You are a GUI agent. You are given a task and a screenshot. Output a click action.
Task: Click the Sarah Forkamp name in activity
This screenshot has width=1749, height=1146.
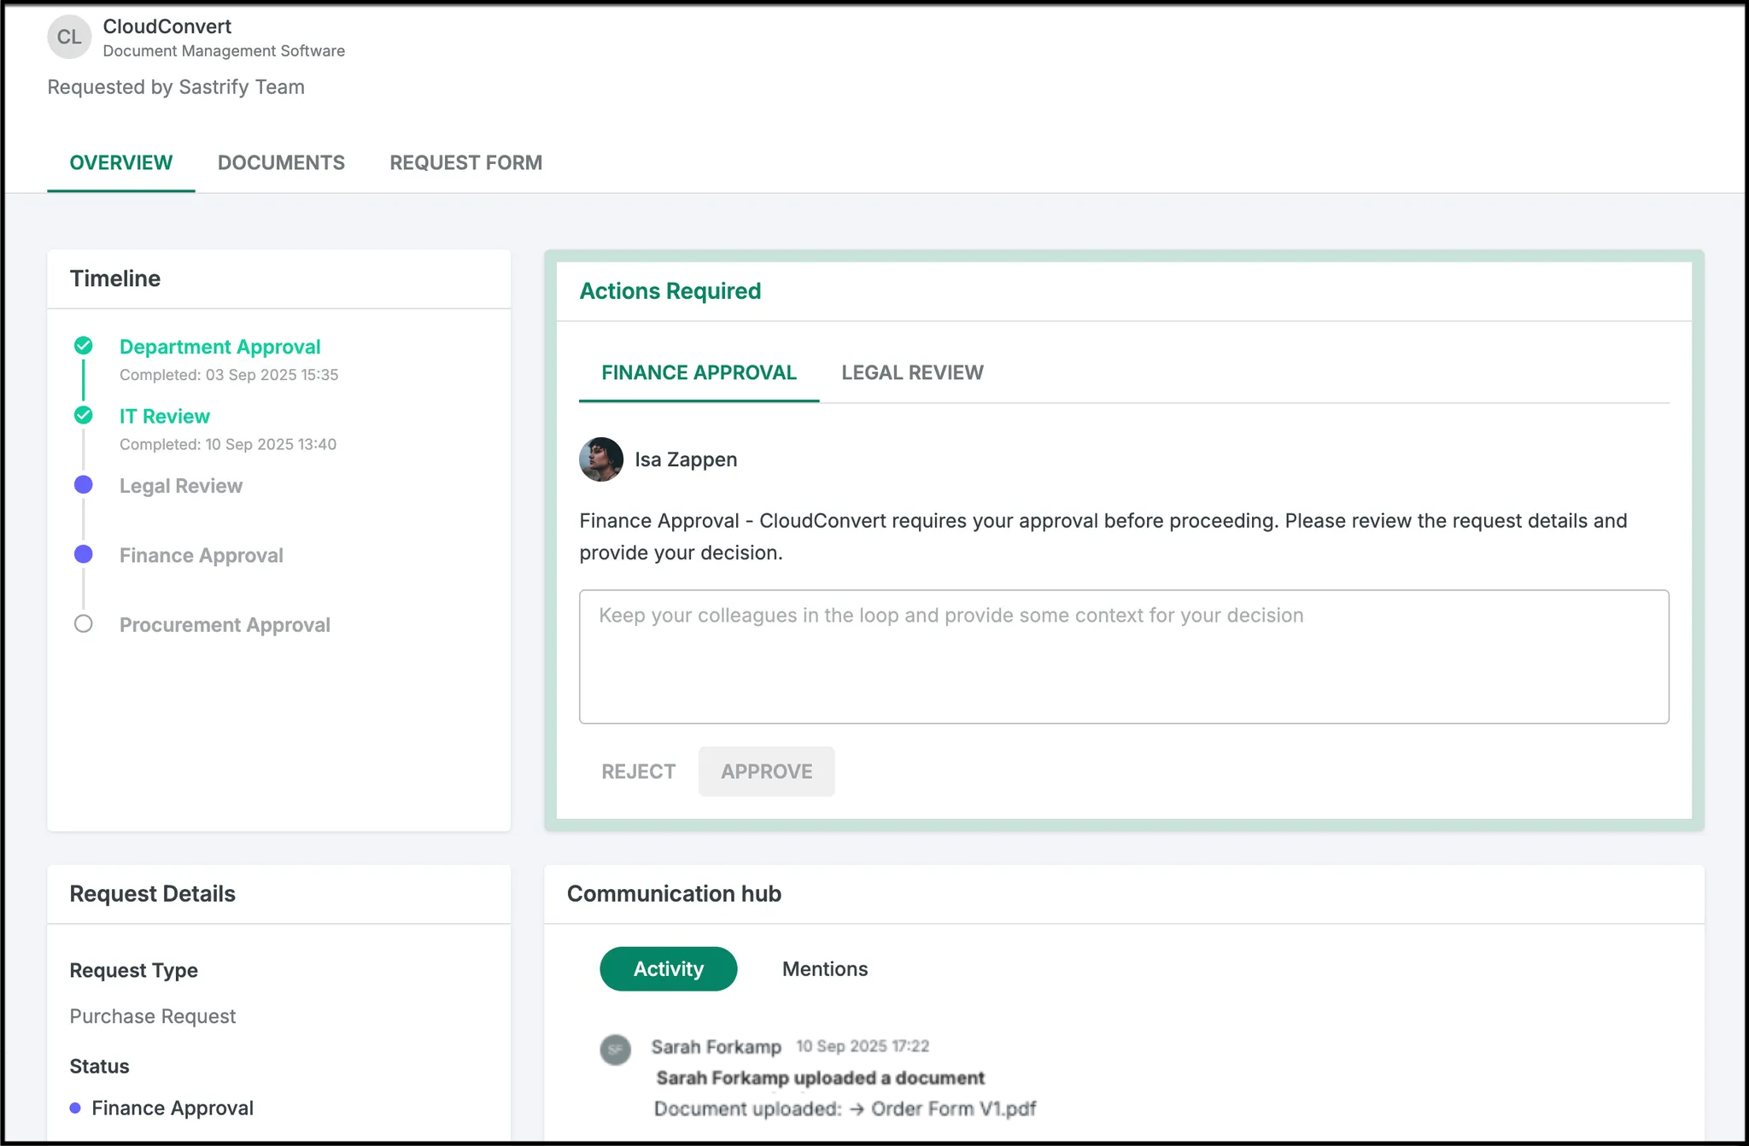(716, 1047)
